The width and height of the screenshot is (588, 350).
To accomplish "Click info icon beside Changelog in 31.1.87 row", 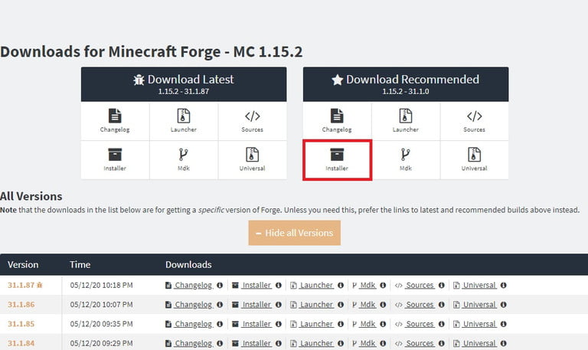I will coord(220,286).
